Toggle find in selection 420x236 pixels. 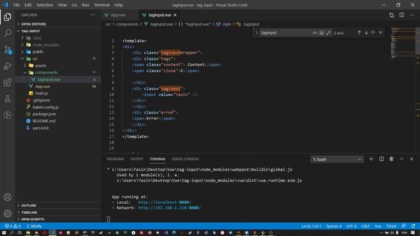373,33
